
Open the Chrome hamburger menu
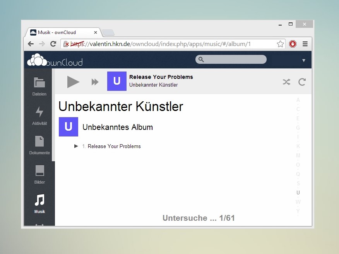tap(305, 44)
